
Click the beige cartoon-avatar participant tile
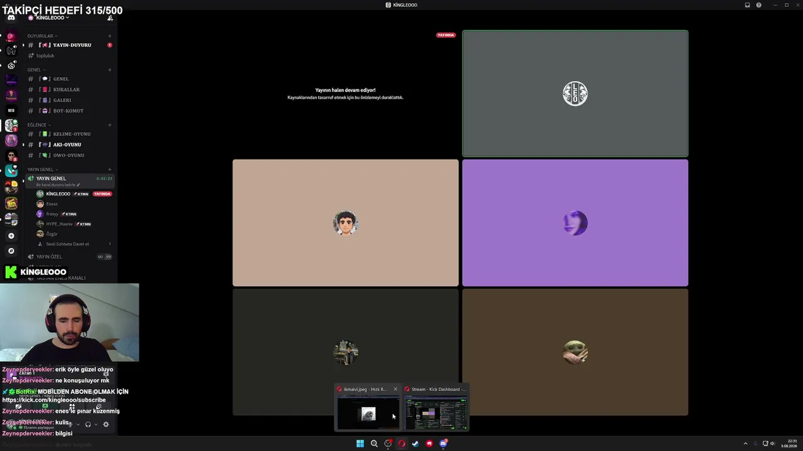[346, 223]
